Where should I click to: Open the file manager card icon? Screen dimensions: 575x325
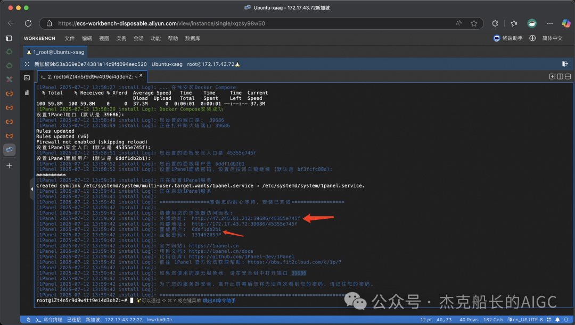coord(27,93)
